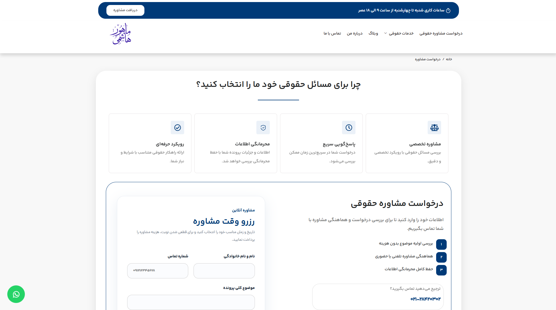Follow the خانه breadcrumb link

pyautogui.click(x=449, y=59)
